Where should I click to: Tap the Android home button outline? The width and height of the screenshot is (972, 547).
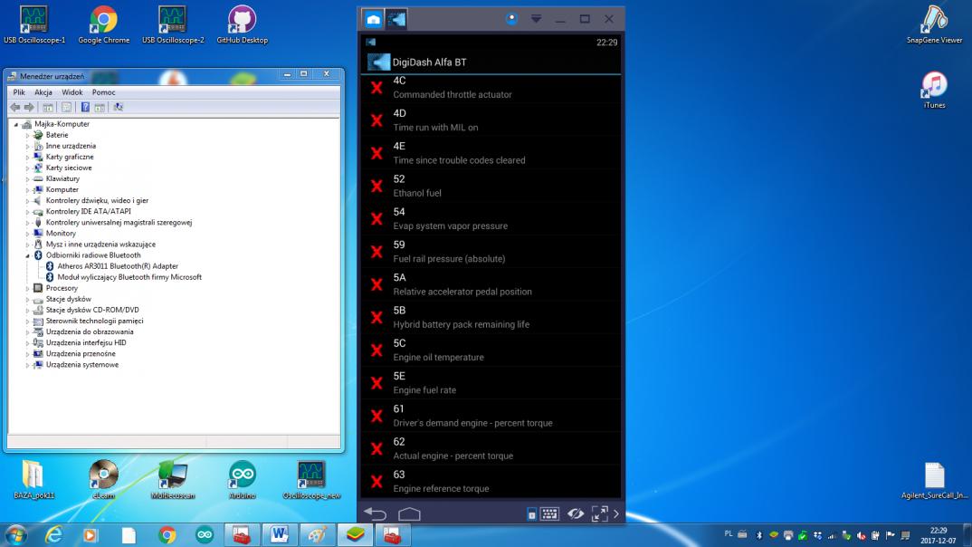click(409, 514)
